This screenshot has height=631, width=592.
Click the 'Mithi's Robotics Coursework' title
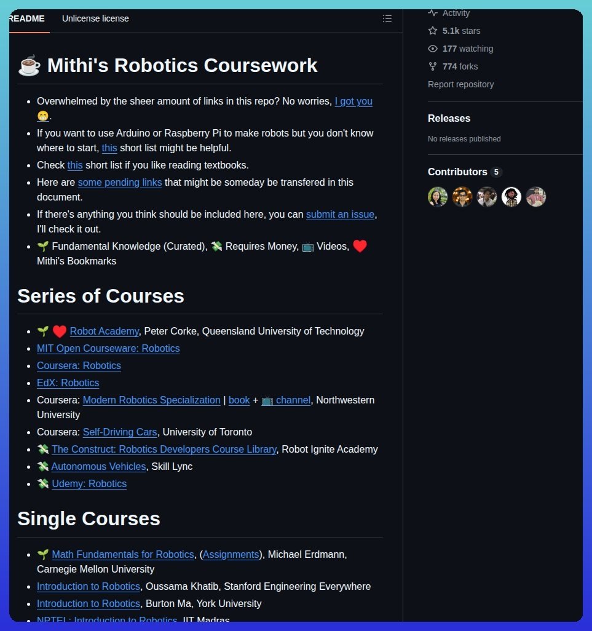tap(182, 65)
